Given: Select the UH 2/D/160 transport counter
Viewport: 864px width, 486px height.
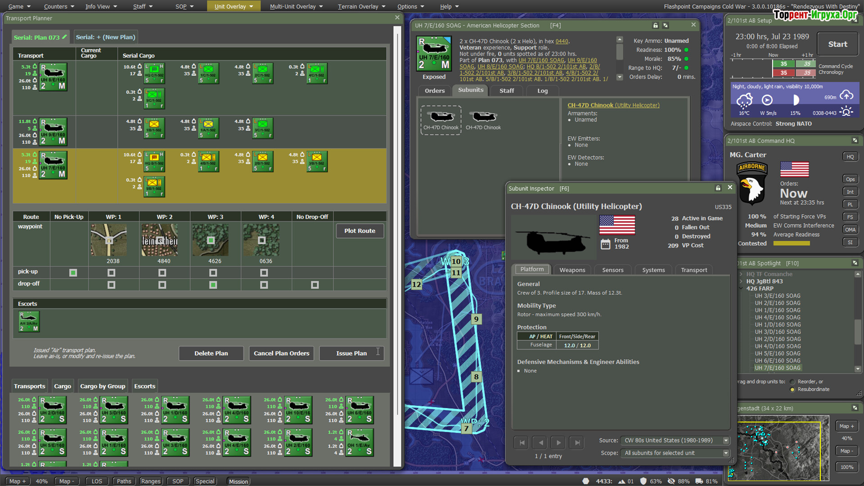Looking at the screenshot, I should [x=52, y=410].
